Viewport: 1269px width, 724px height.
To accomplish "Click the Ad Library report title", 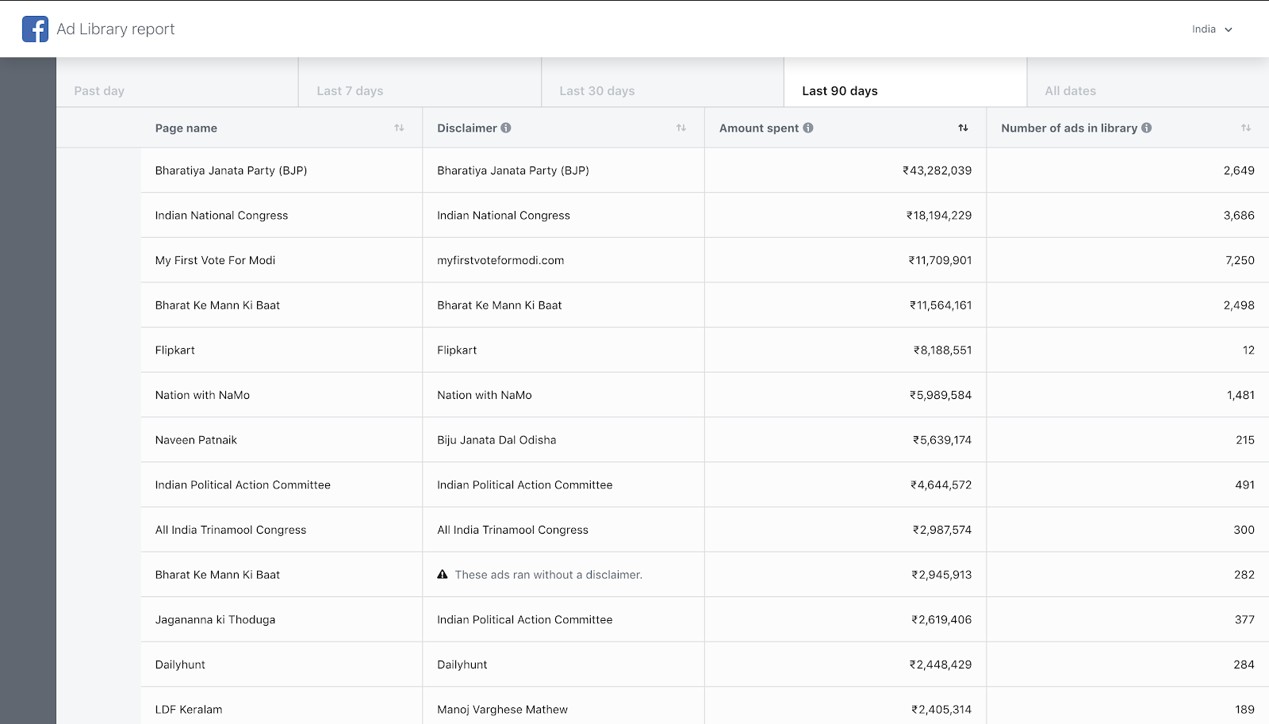I will click(116, 29).
